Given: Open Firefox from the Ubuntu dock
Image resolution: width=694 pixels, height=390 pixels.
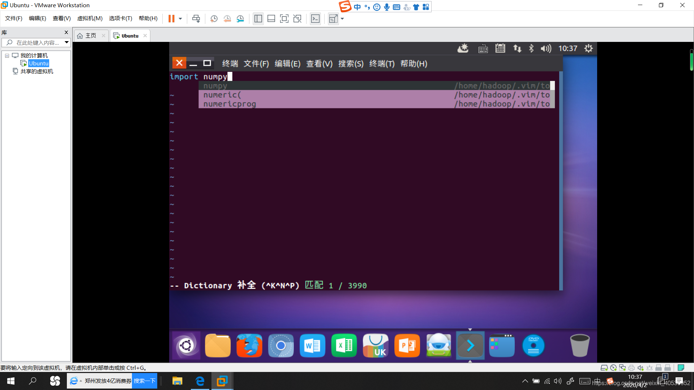Looking at the screenshot, I should coord(249,345).
